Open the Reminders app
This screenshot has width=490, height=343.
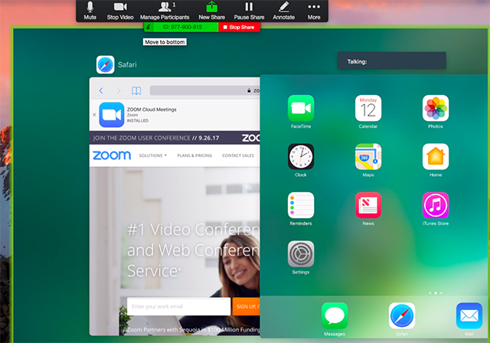pos(301,205)
